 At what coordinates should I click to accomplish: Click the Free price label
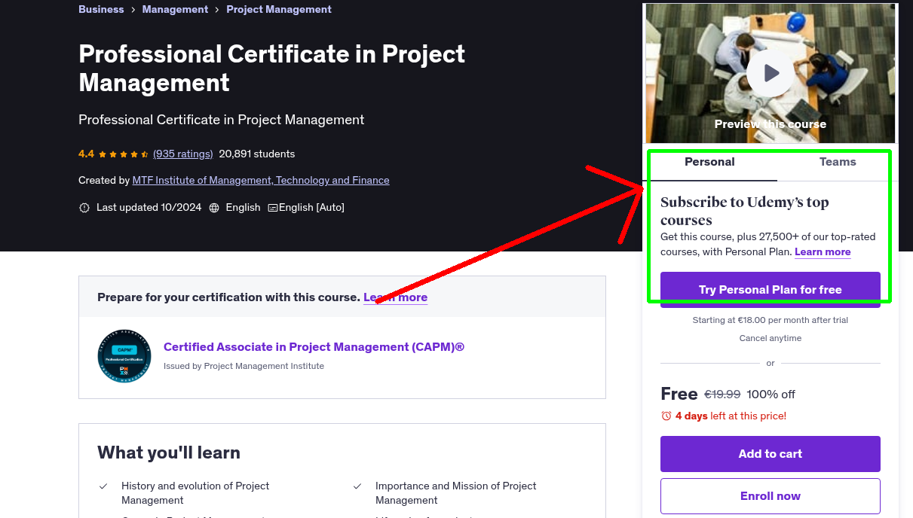click(x=679, y=394)
